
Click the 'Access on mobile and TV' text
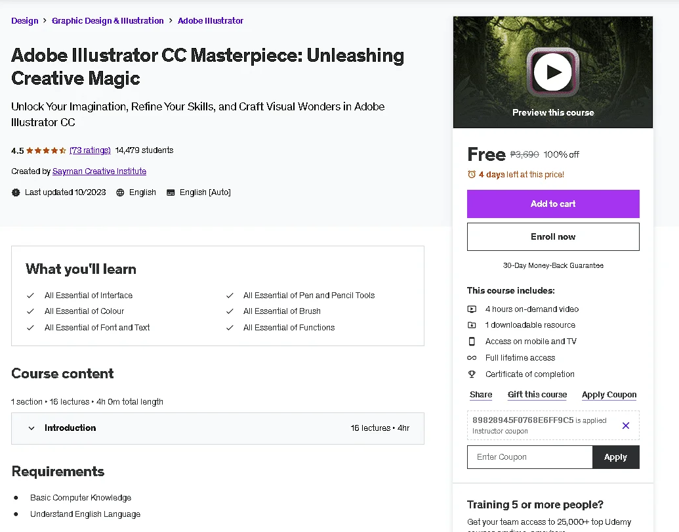click(531, 342)
